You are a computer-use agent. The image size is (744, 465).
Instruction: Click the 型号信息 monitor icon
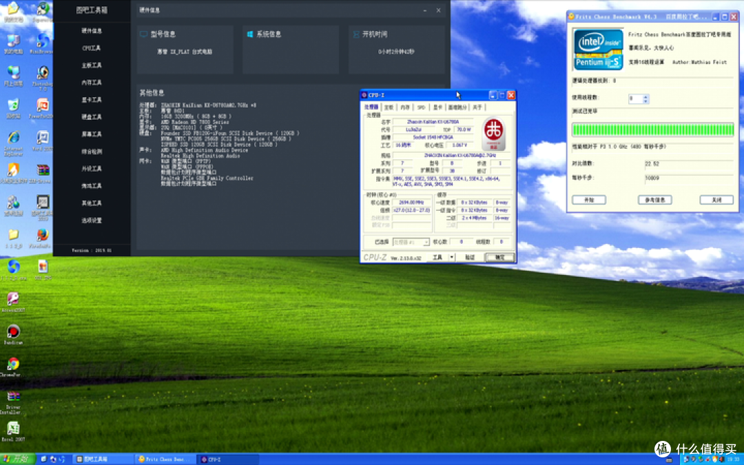(143, 34)
